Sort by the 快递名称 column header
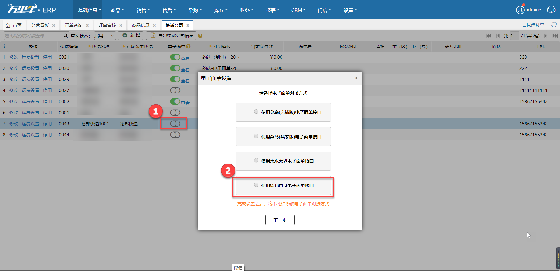The height and width of the screenshot is (271, 560). pyautogui.click(x=99, y=46)
